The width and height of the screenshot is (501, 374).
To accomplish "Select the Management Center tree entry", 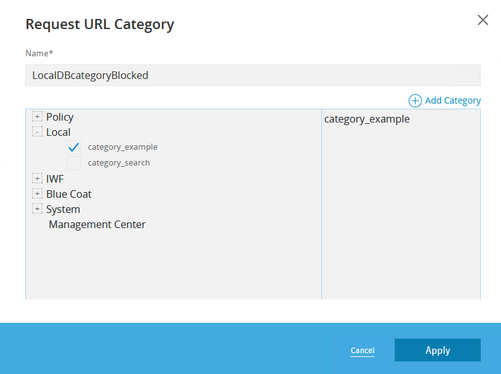I will (97, 224).
